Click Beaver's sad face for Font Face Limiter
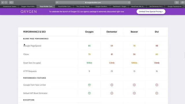 point(134,85)
